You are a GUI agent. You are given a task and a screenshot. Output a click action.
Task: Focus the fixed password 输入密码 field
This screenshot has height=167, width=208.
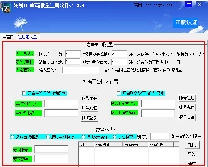81,70
